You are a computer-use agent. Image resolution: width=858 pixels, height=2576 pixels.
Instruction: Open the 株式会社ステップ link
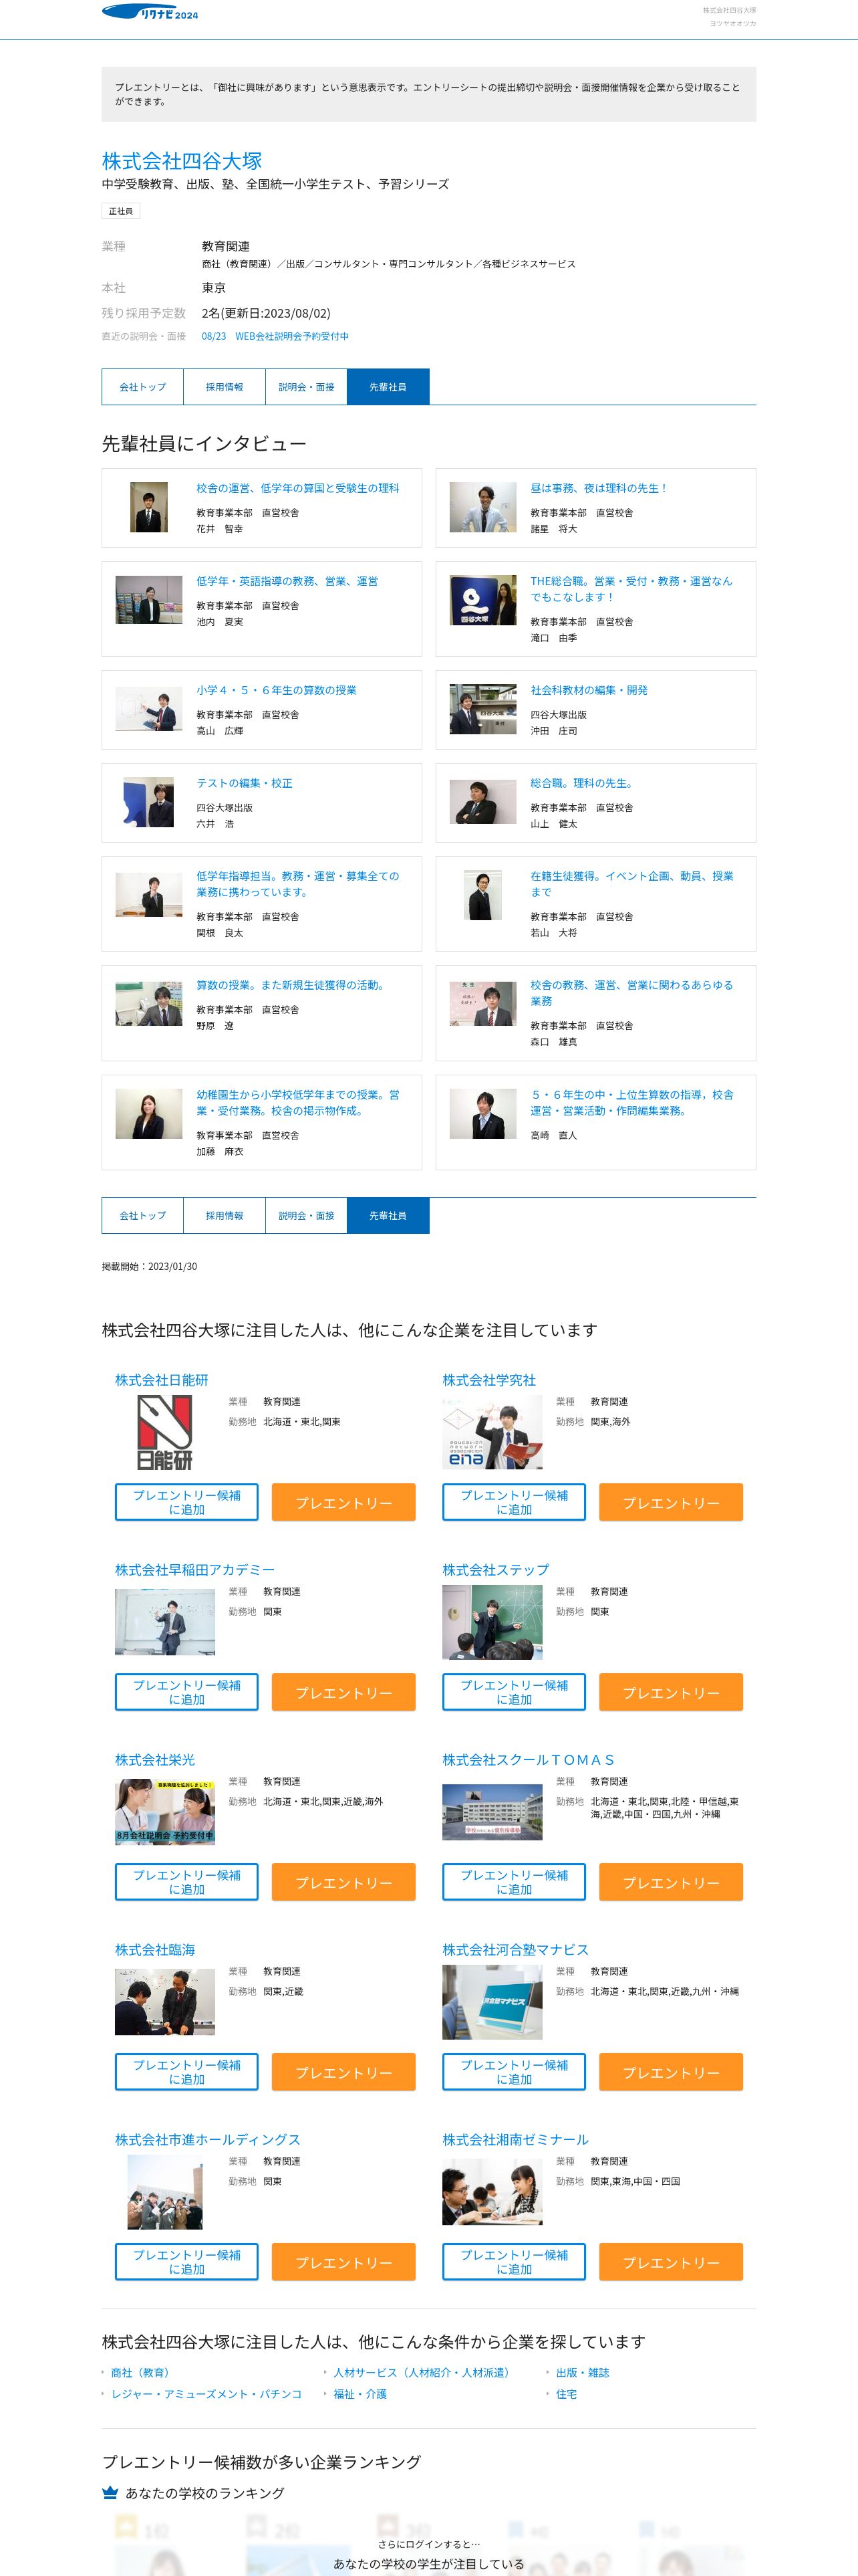pyautogui.click(x=495, y=1569)
